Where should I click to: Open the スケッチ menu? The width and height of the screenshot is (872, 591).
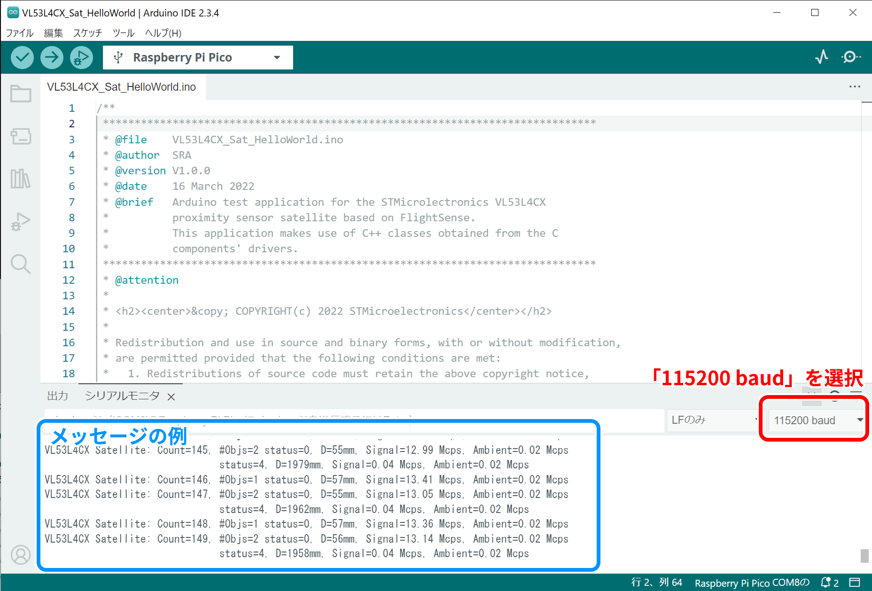[x=87, y=33]
